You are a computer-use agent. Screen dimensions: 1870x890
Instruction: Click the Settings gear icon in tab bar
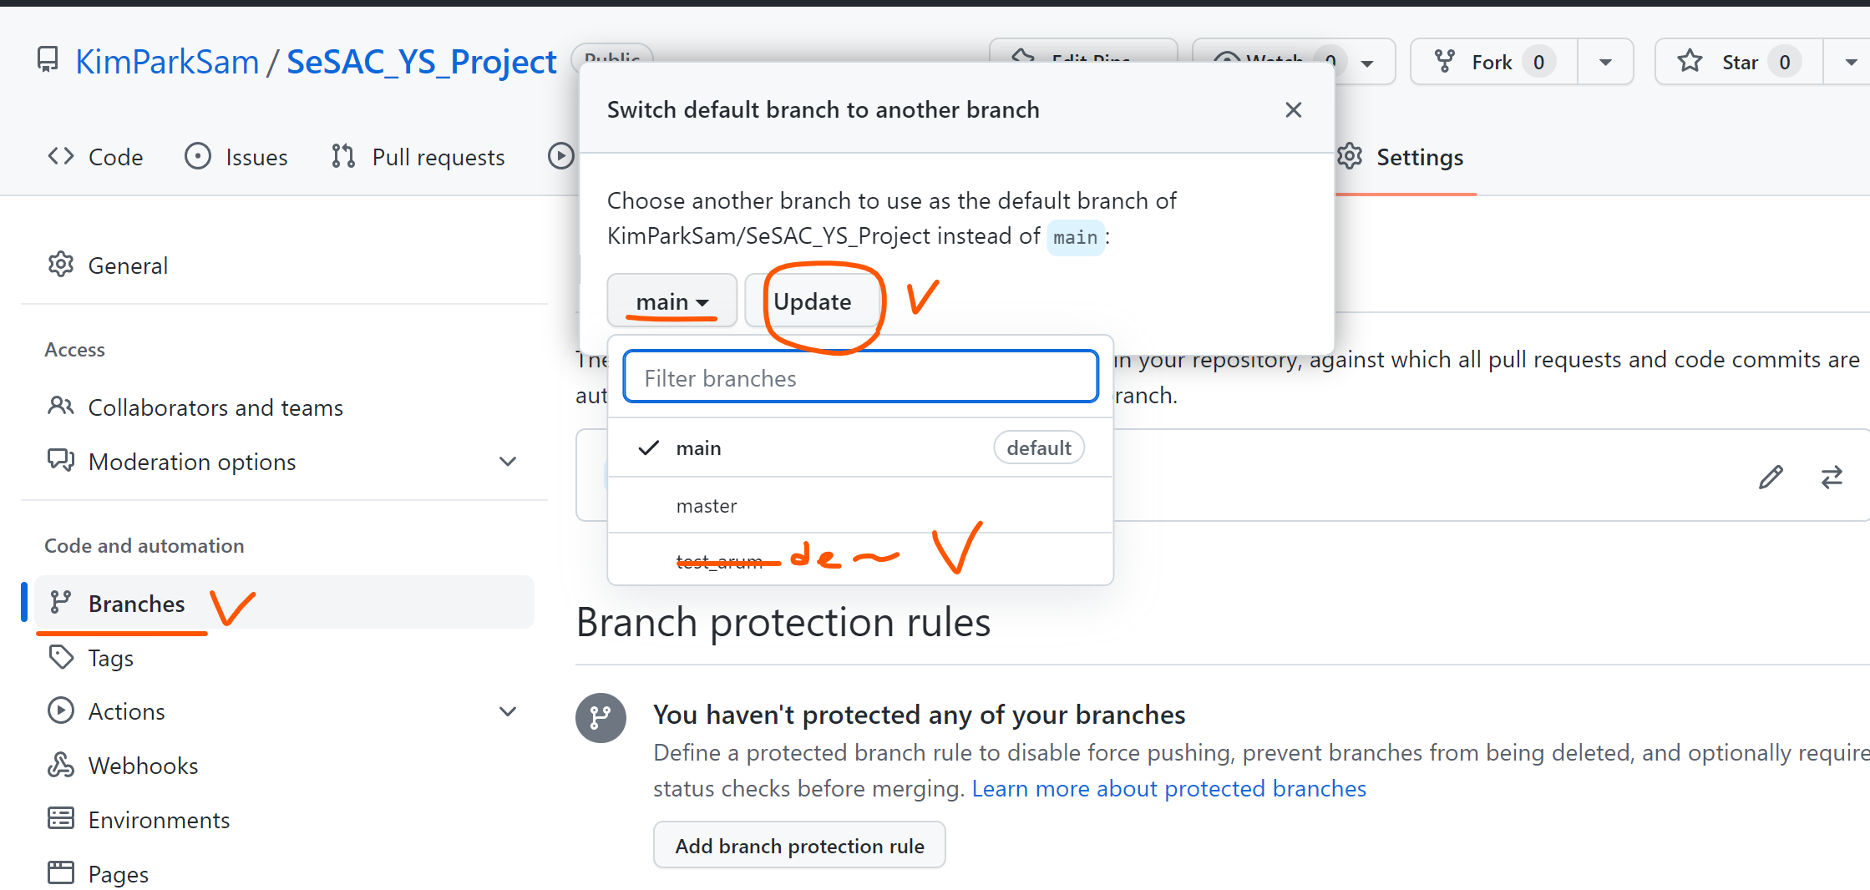[x=1350, y=156]
